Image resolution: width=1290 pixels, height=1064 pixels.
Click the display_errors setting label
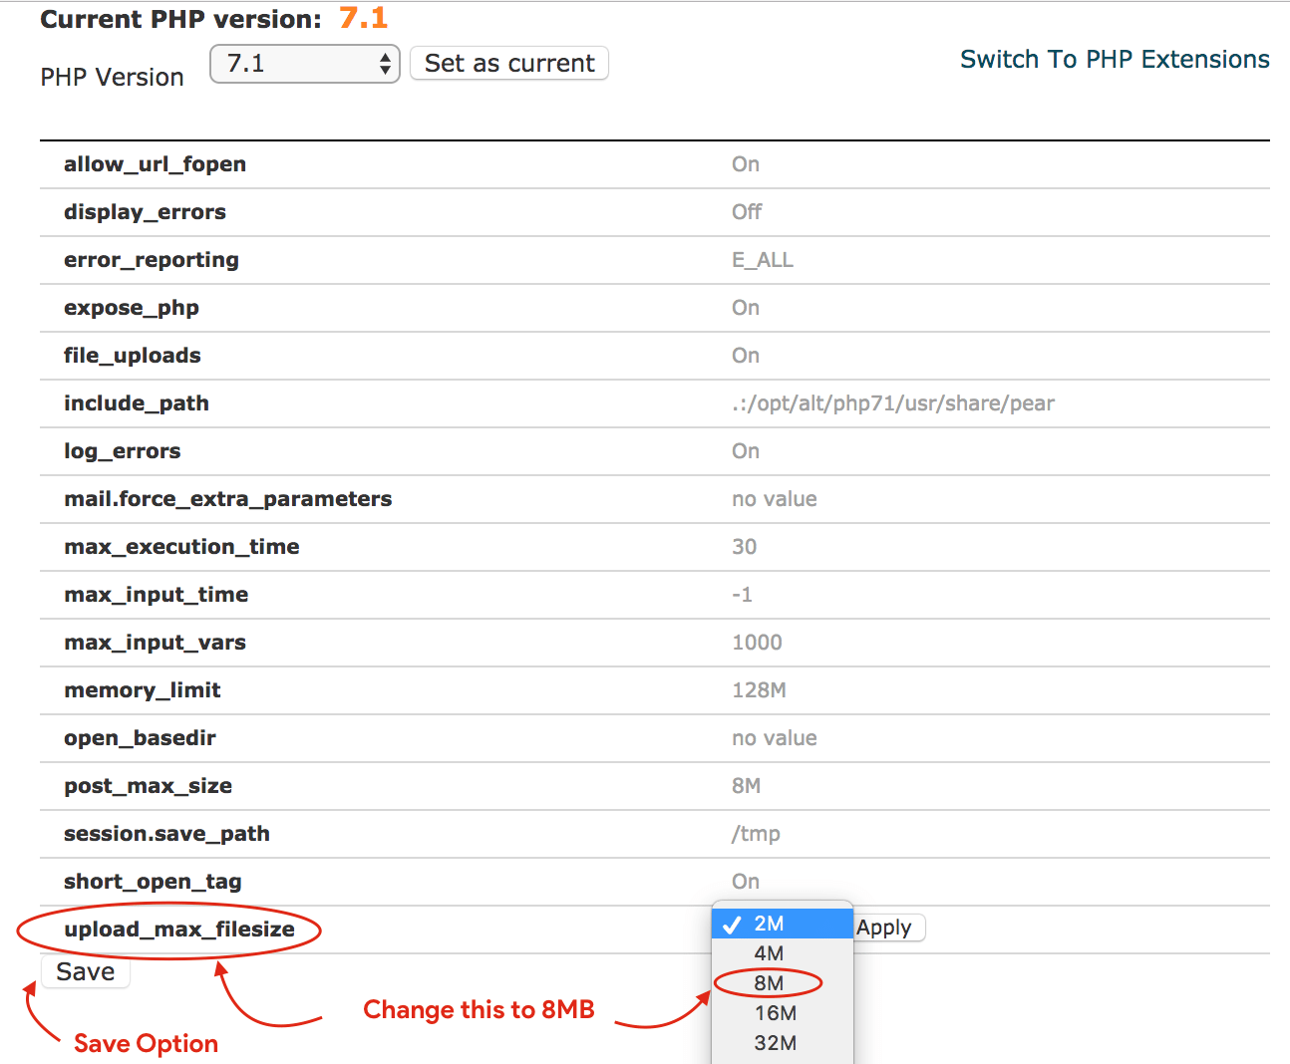coord(145,211)
